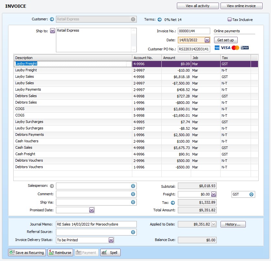Click the Mastercard logo
271x261 pixels.
(x=235, y=48)
